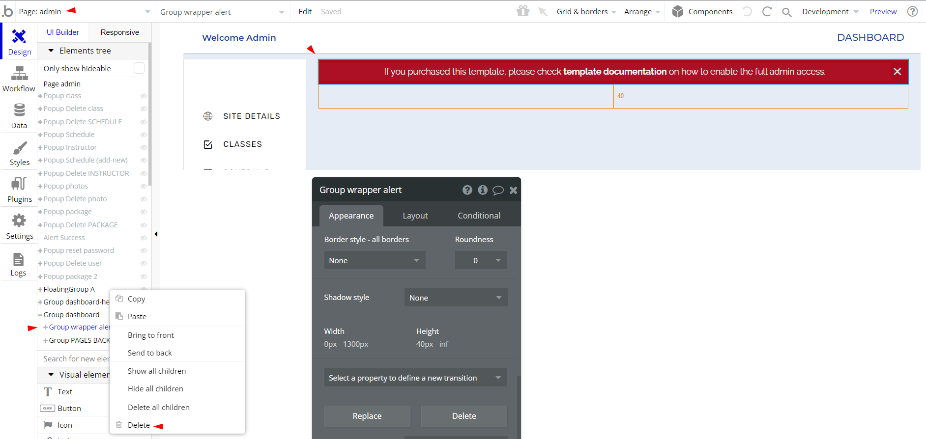Screen dimensions: 926x439
Task: Select Copy in context menu
Action: tap(177, 299)
